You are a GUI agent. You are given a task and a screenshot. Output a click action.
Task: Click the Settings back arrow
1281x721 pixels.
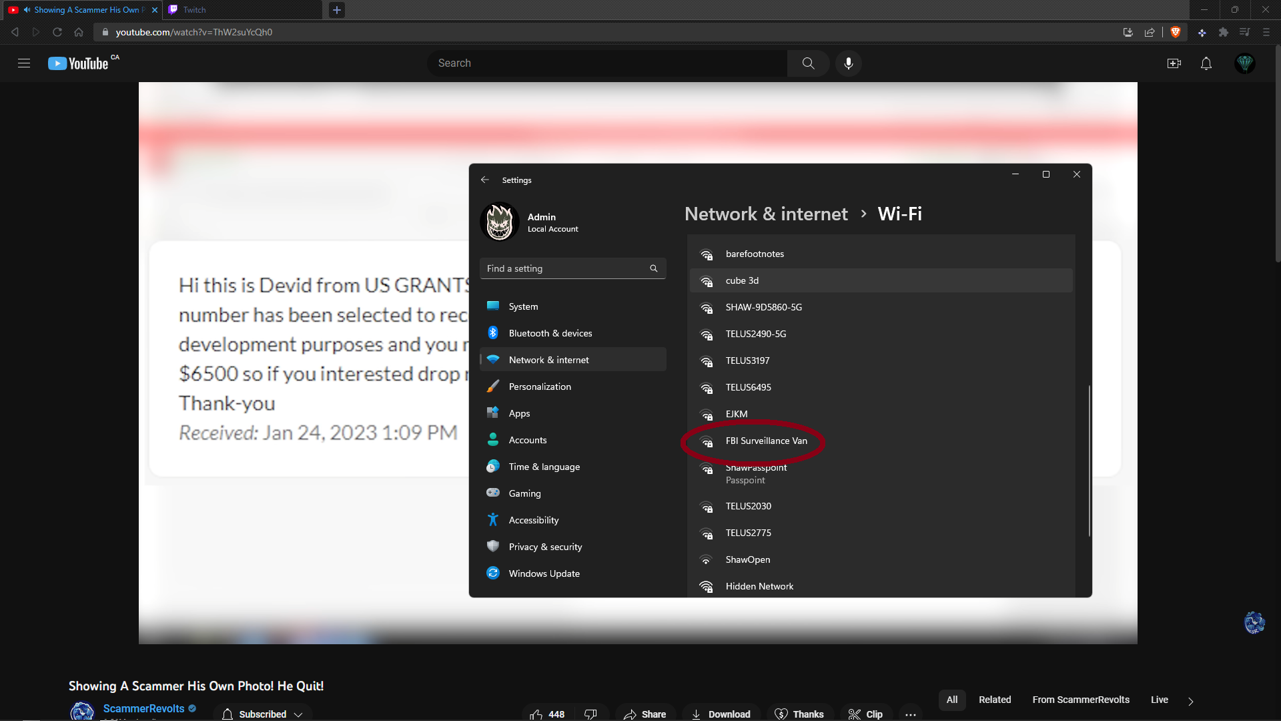point(485,180)
